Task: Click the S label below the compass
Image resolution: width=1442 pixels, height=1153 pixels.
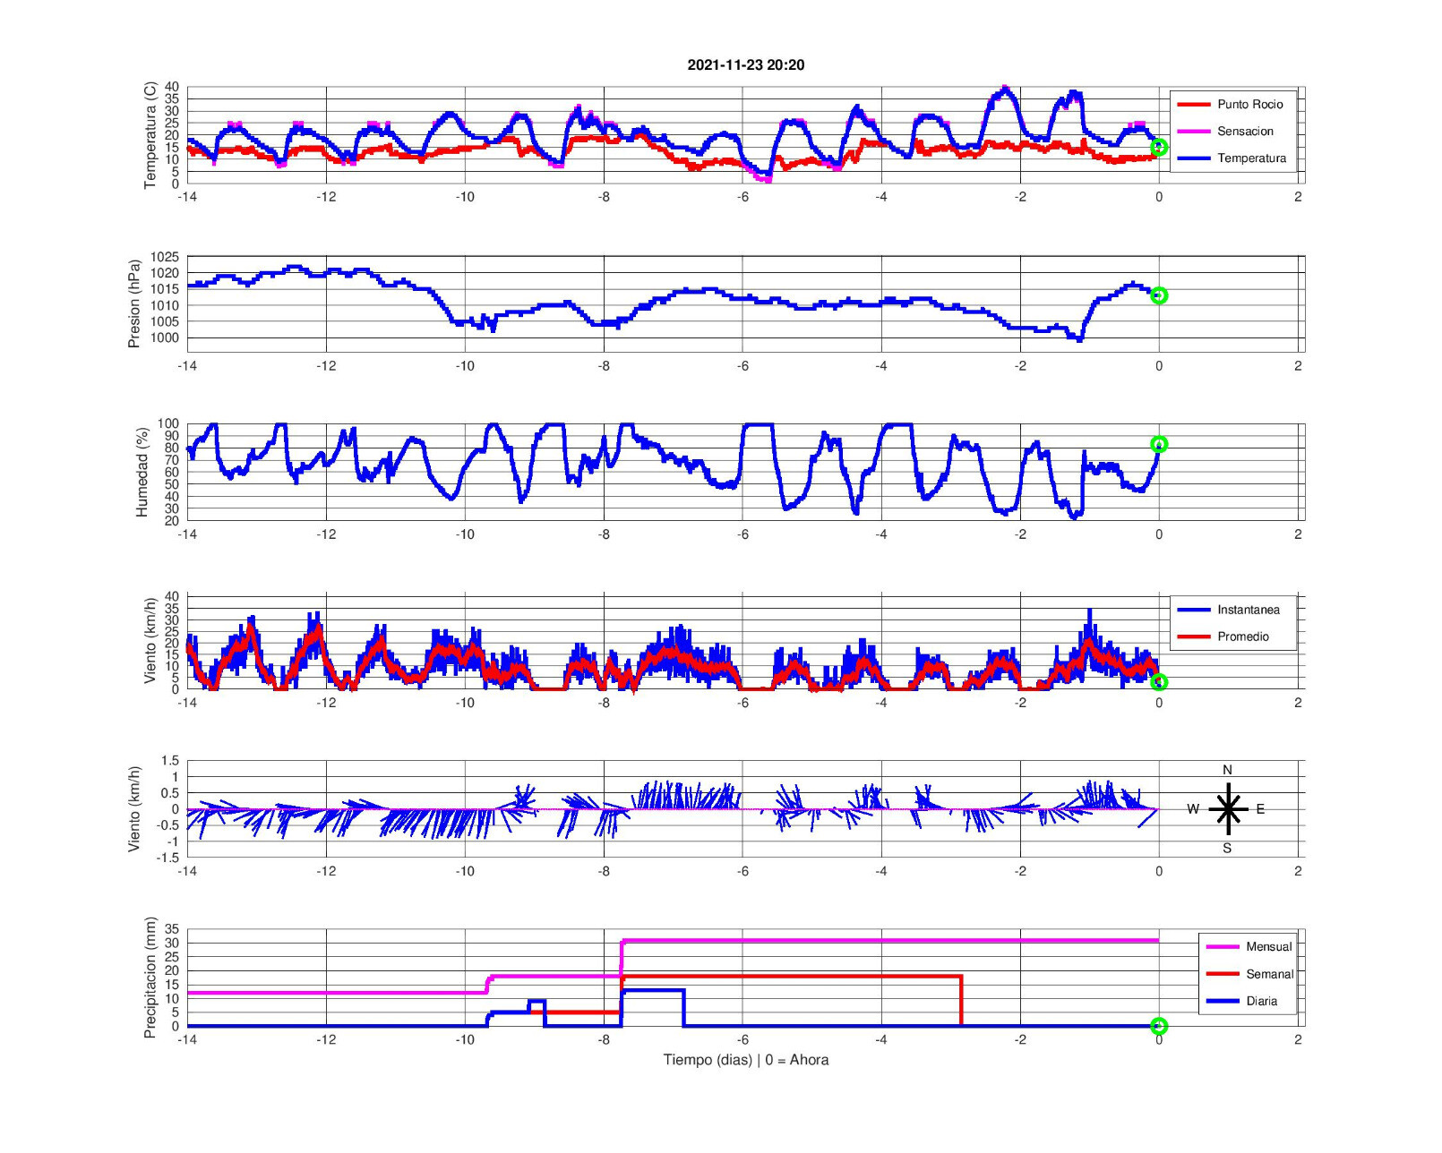Action: pyautogui.click(x=1227, y=849)
